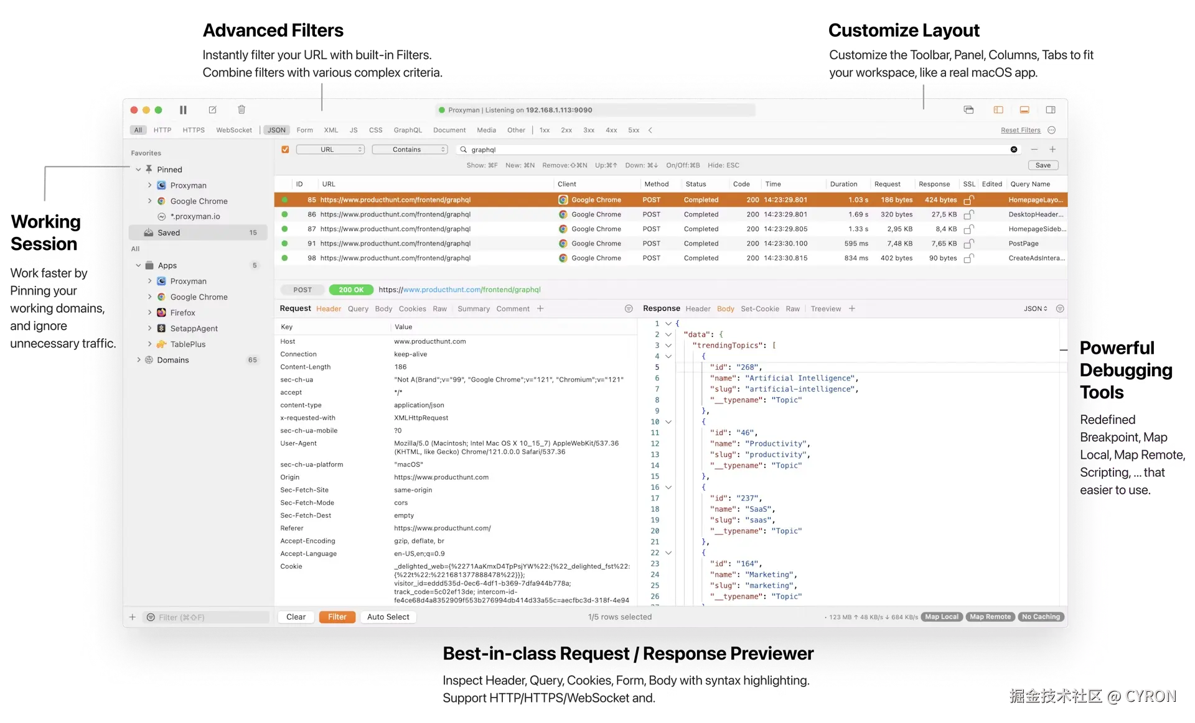Expand the Domains tree group

click(139, 360)
